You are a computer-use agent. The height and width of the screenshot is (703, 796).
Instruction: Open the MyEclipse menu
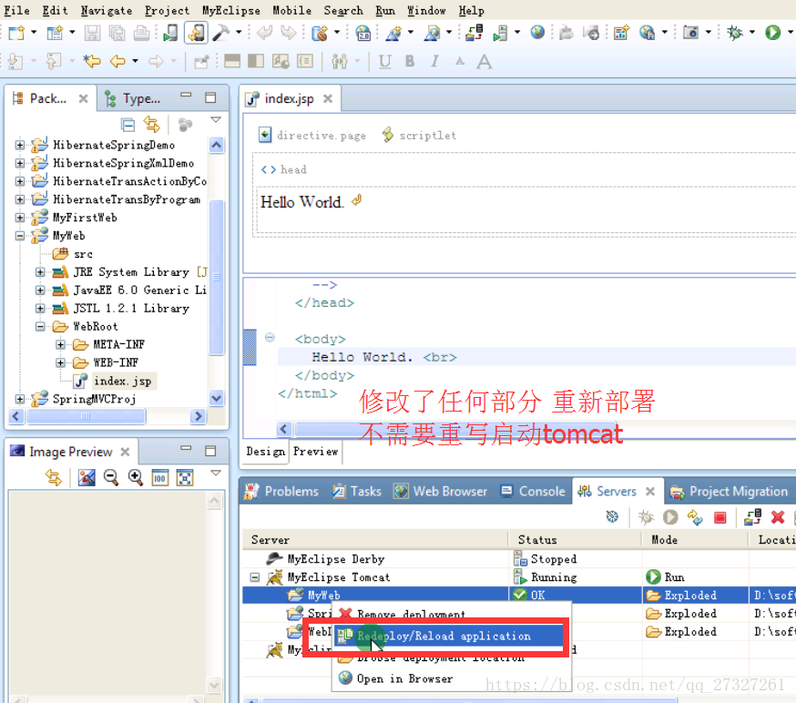point(231,11)
